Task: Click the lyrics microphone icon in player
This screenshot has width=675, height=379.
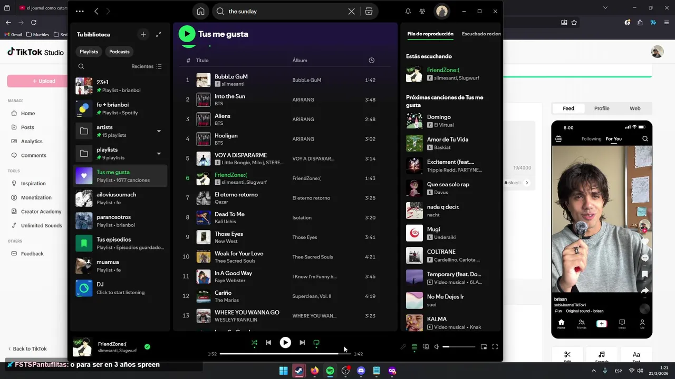Action: pos(403,347)
